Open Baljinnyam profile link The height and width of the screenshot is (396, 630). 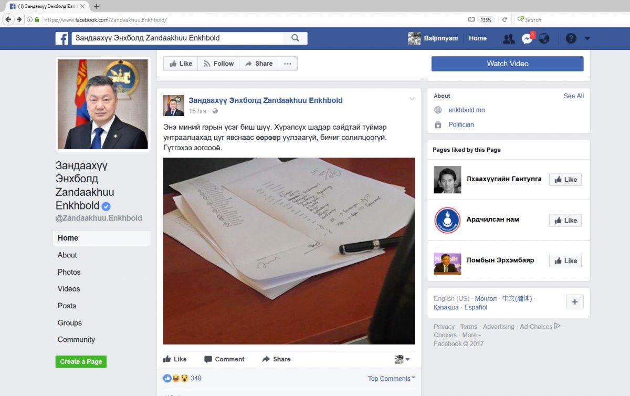click(433, 38)
